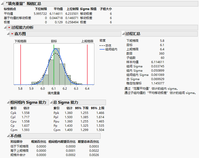199x158 pixels.
Task: Open the 过程能力分析 red triangle menu
Action: [x=9, y=28]
